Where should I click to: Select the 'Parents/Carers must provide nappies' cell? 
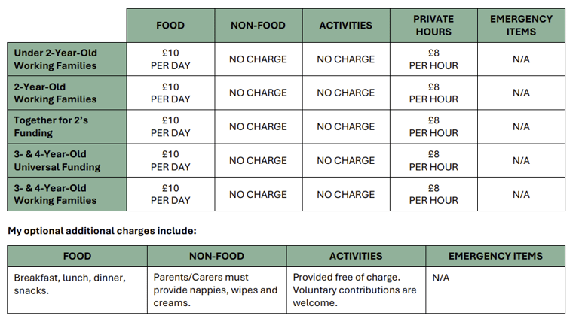217,290
